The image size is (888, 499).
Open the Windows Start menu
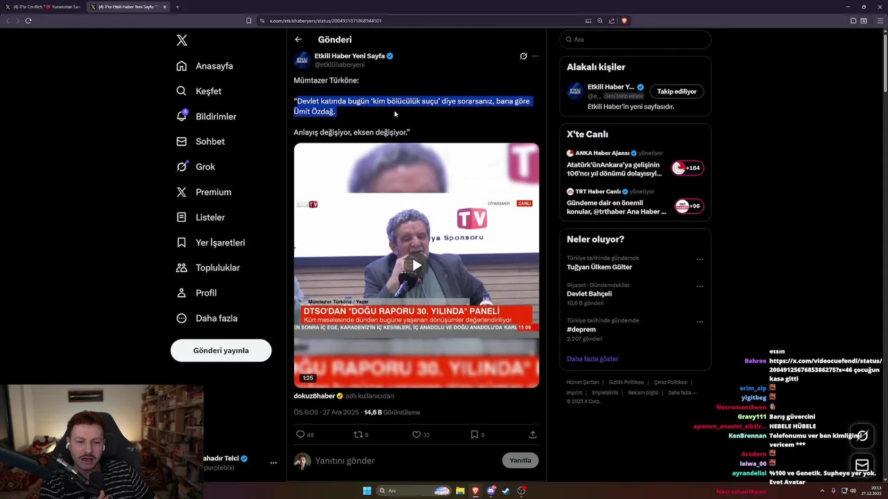(x=367, y=491)
